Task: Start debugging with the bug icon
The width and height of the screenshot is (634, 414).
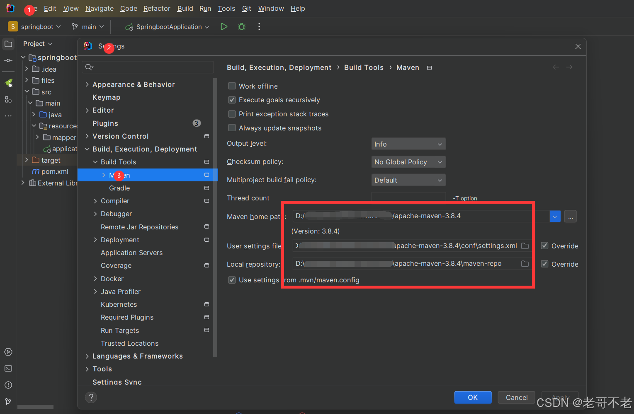Action: tap(242, 26)
